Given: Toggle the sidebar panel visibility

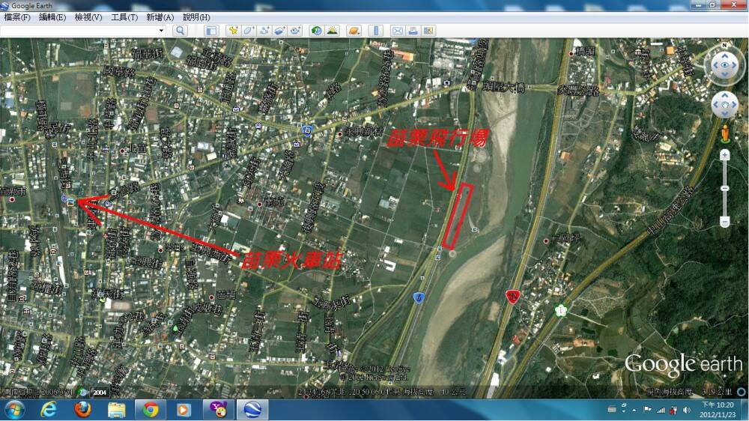Looking at the screenshot, I should coord(211,31).
